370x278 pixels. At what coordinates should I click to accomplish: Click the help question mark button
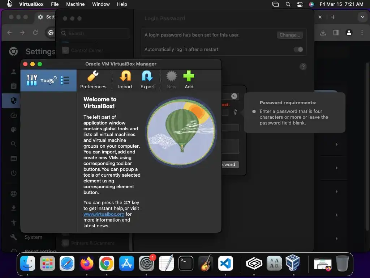pos(303,67)
